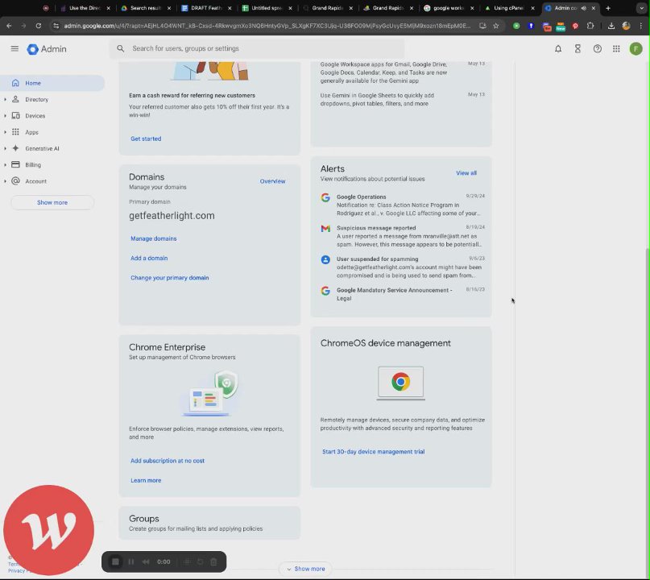Expand dashboard with bottom Show more
The width and height of the screenshot is (650, 580).
point(305,569)
